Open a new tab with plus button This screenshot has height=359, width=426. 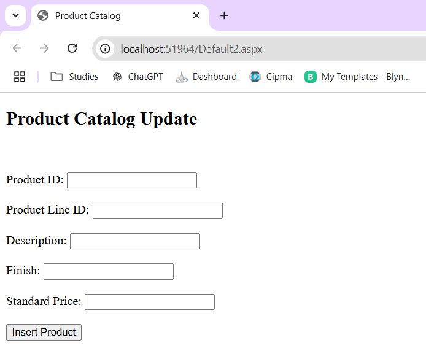click(x=224, y=15)
